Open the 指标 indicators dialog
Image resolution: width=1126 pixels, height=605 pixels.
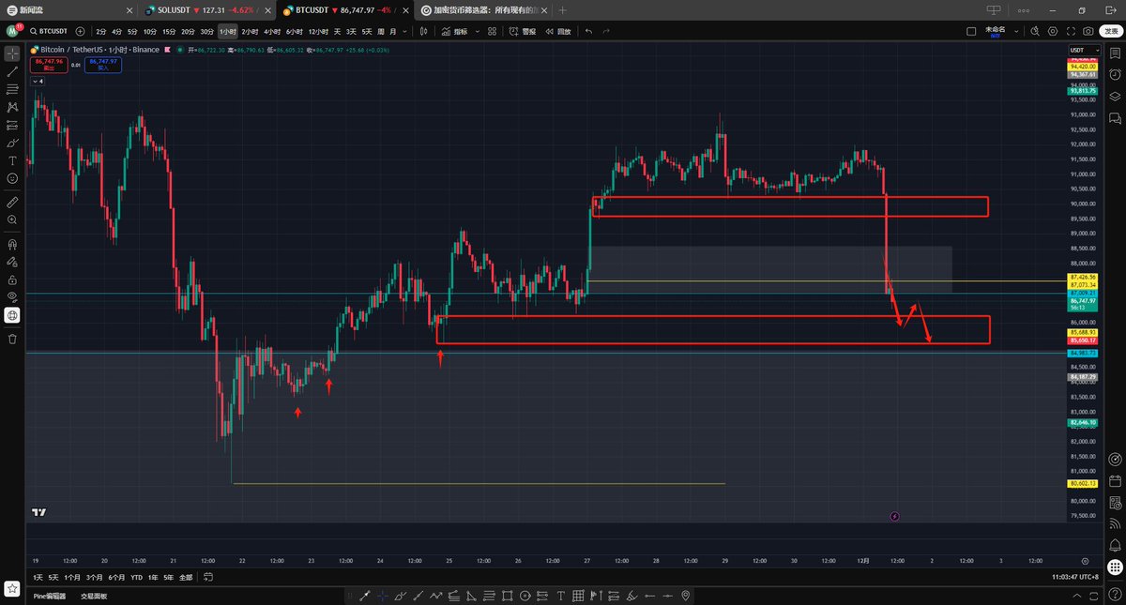pos(455,31)
